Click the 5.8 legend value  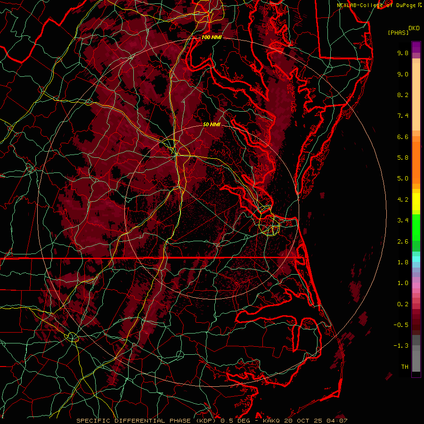point(403,158)
